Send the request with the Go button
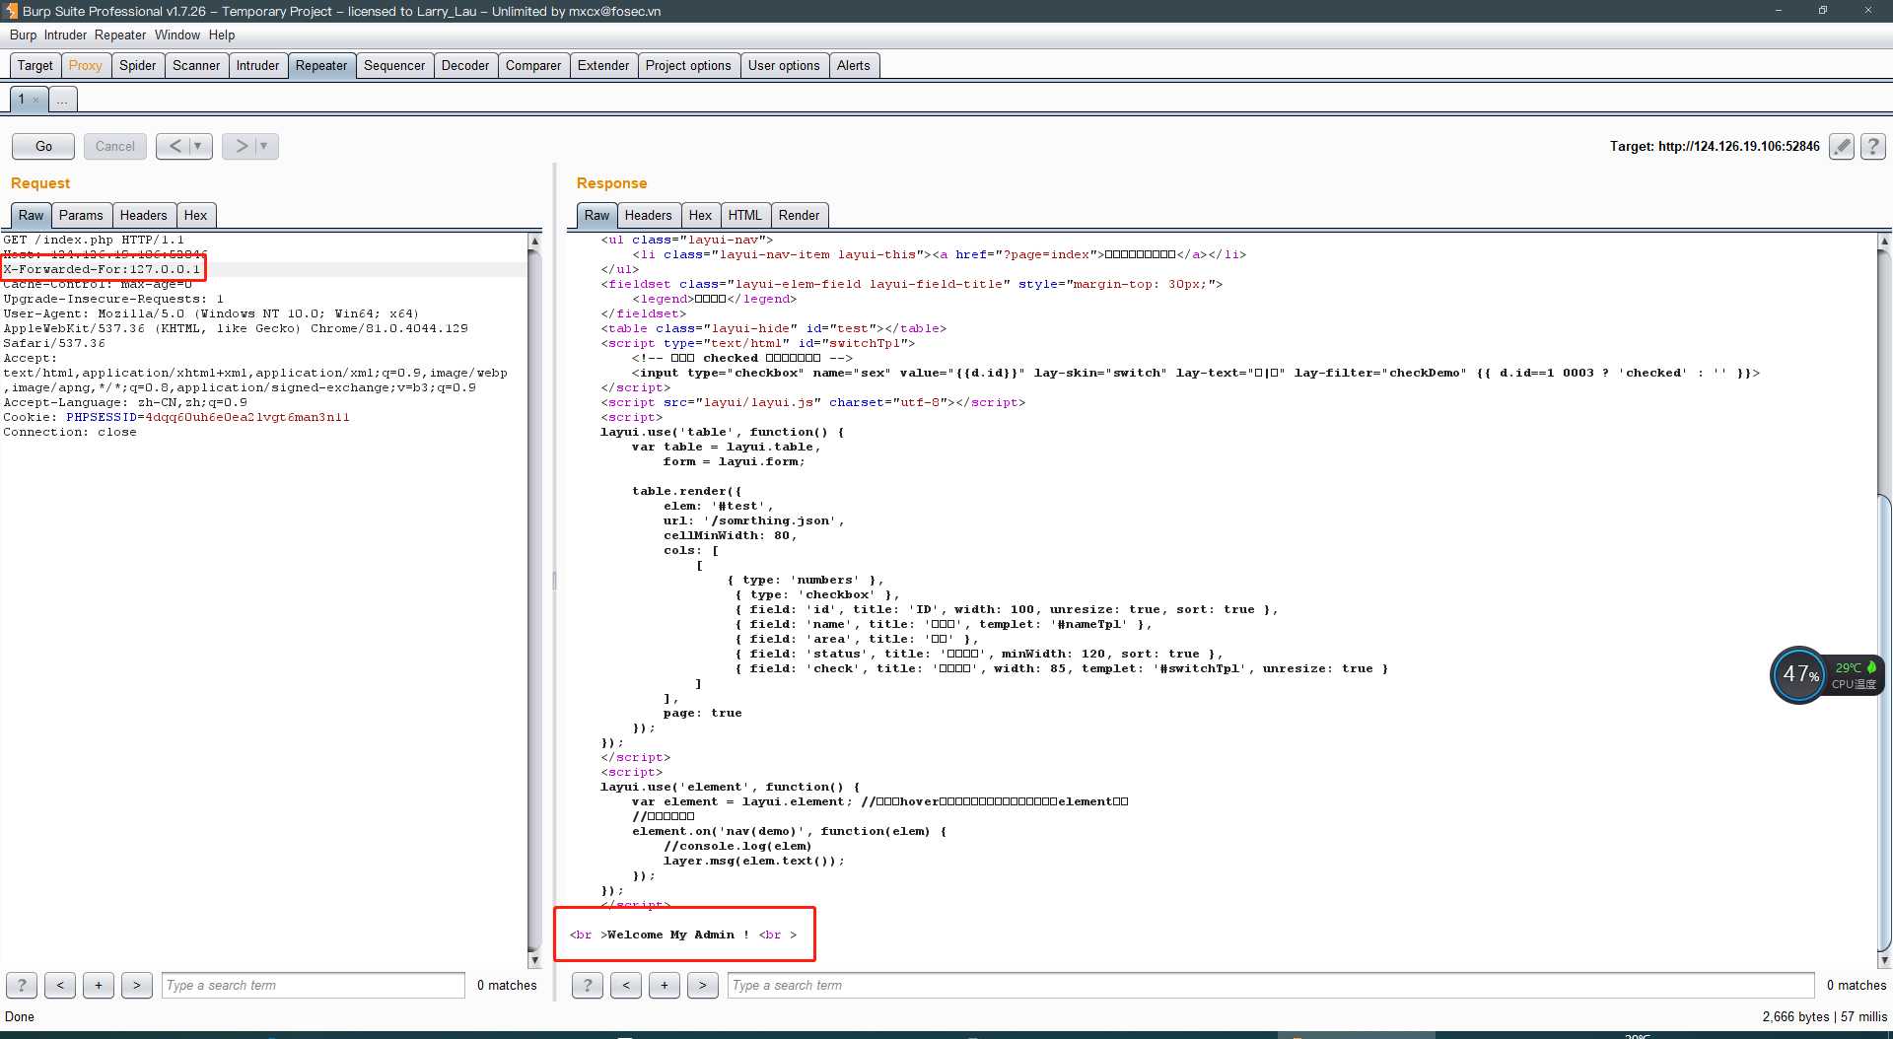The image size is (1893, 1039). (43, 146)
